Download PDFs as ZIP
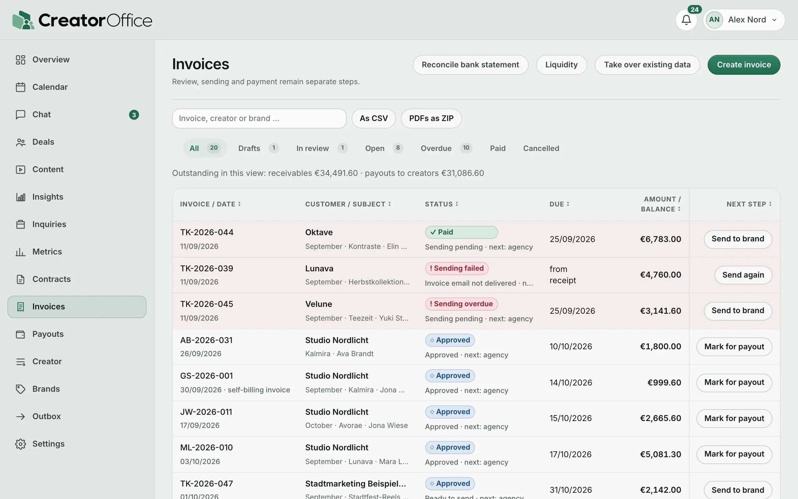Screen dimensions: 798x499 pyautogui.click(x=431, y=119)
